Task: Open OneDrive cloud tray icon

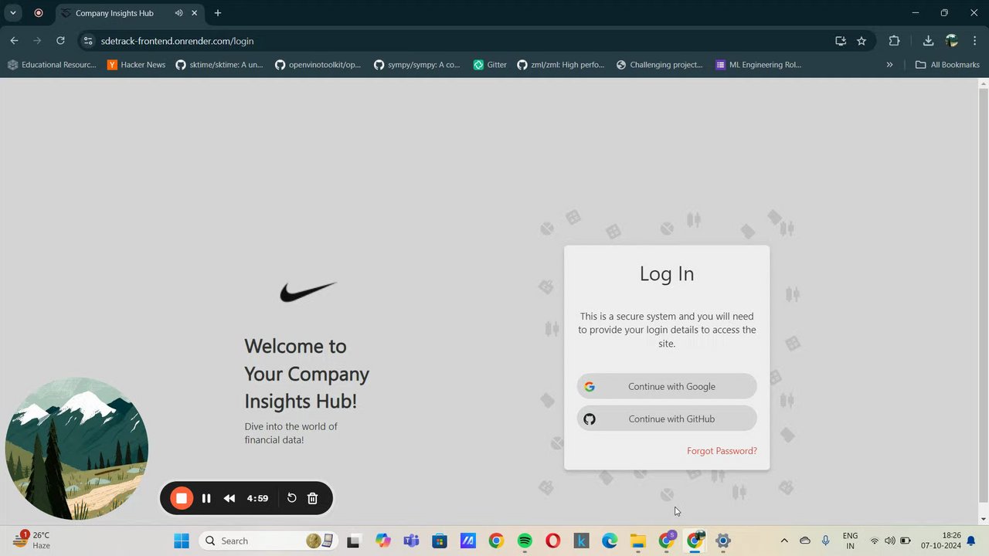Action: pos(805,541)
